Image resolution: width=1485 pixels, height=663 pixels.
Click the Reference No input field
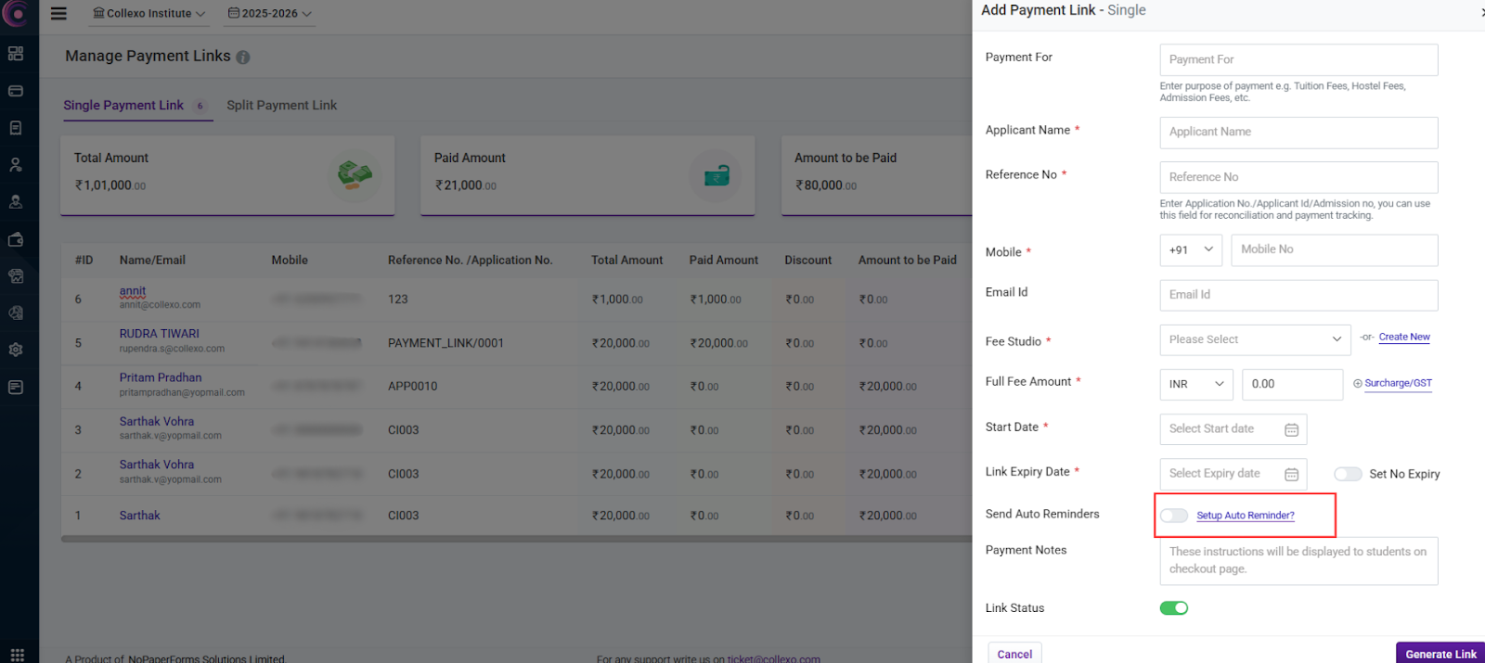pos(1298,177)
